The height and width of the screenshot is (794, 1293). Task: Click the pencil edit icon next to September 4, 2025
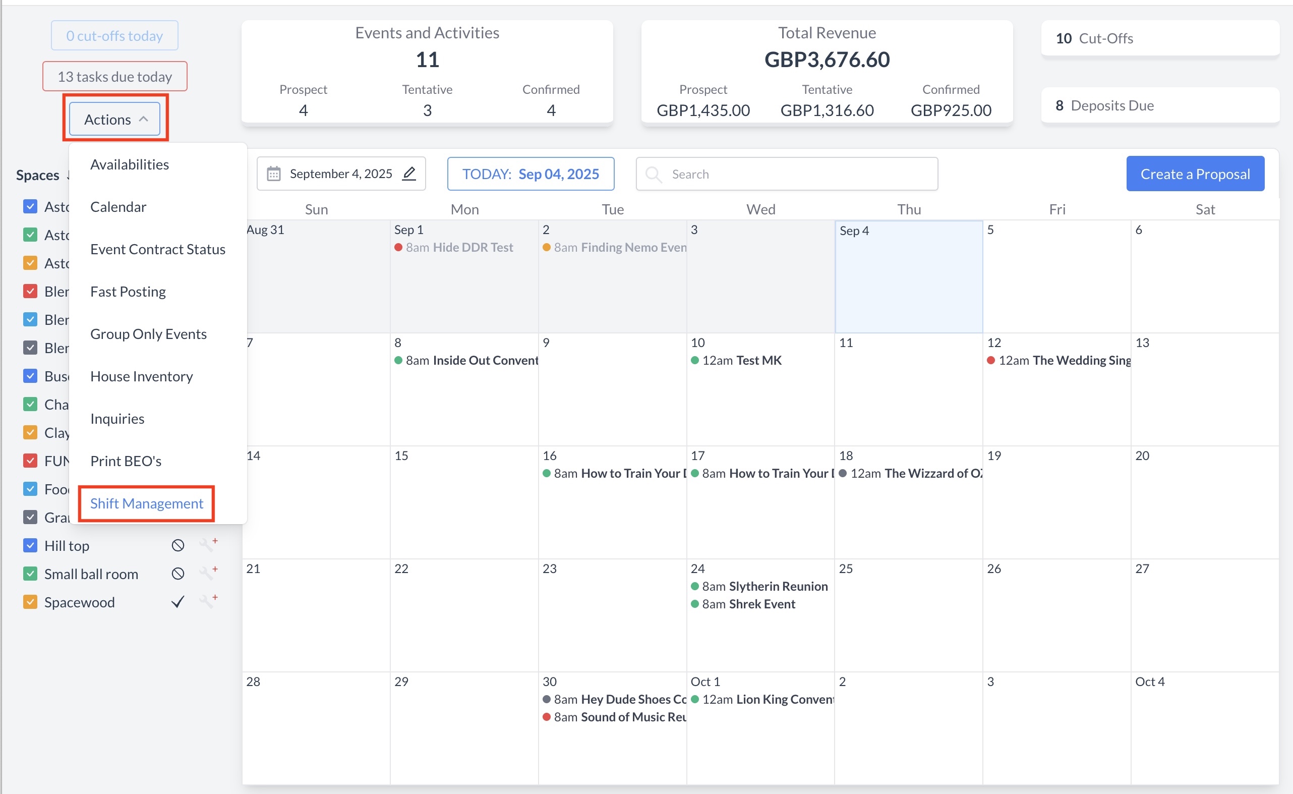tap(409, 174)
